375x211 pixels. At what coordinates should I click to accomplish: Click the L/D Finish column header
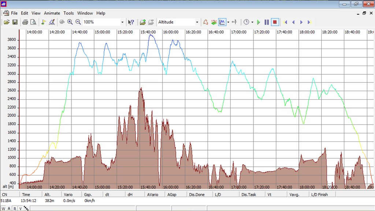tap(322, 195)
